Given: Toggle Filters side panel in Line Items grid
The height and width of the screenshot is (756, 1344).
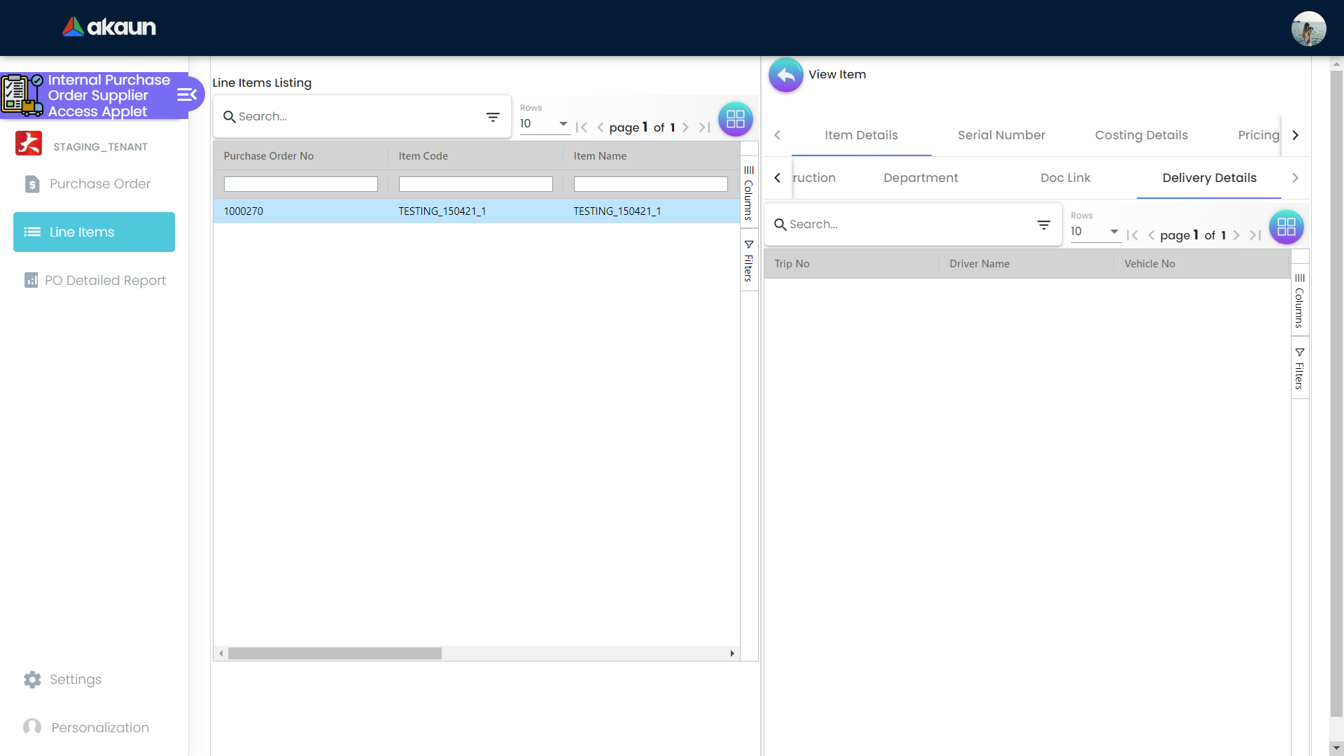Looking at the screenshot, I should [748, 260].
